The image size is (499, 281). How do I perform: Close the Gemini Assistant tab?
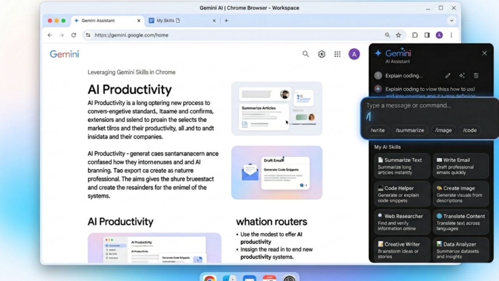(x=139, y=21)
